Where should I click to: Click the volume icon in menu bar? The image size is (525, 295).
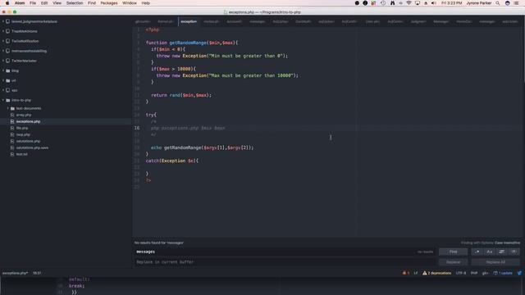434,3
